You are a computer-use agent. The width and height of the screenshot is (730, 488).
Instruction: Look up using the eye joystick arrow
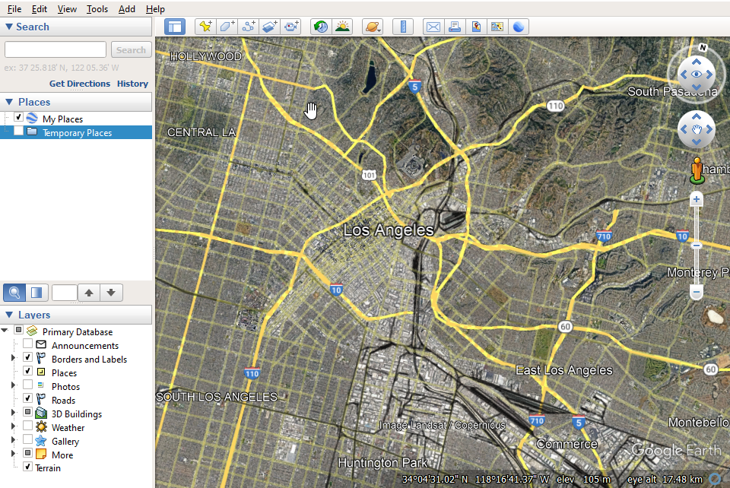(x=697, y=62)
